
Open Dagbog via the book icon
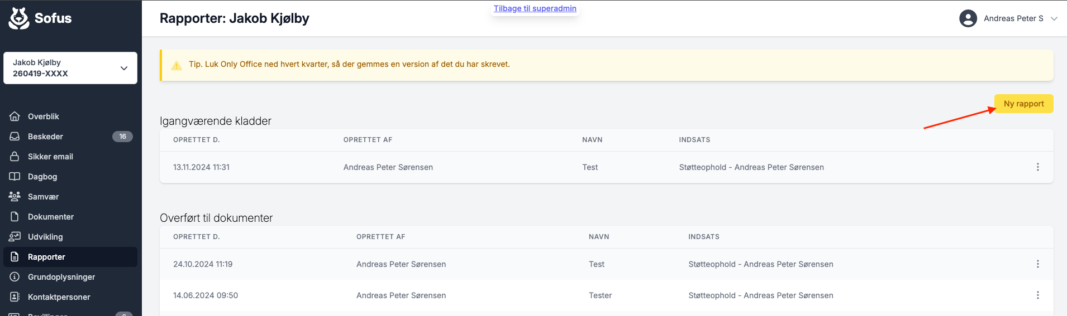click(15, 177)
